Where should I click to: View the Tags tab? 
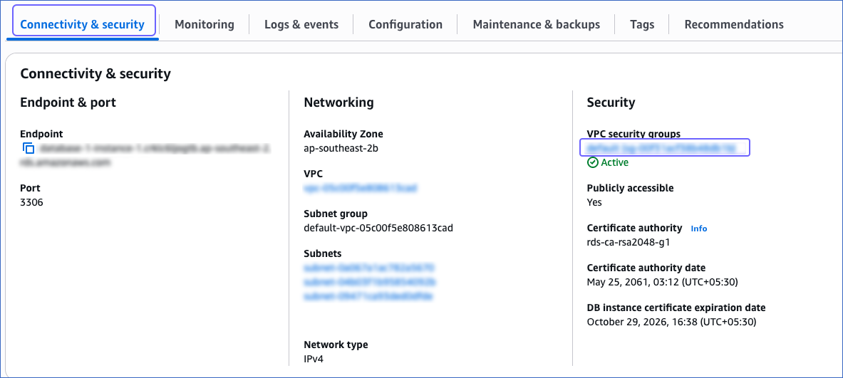click(642, 24)
